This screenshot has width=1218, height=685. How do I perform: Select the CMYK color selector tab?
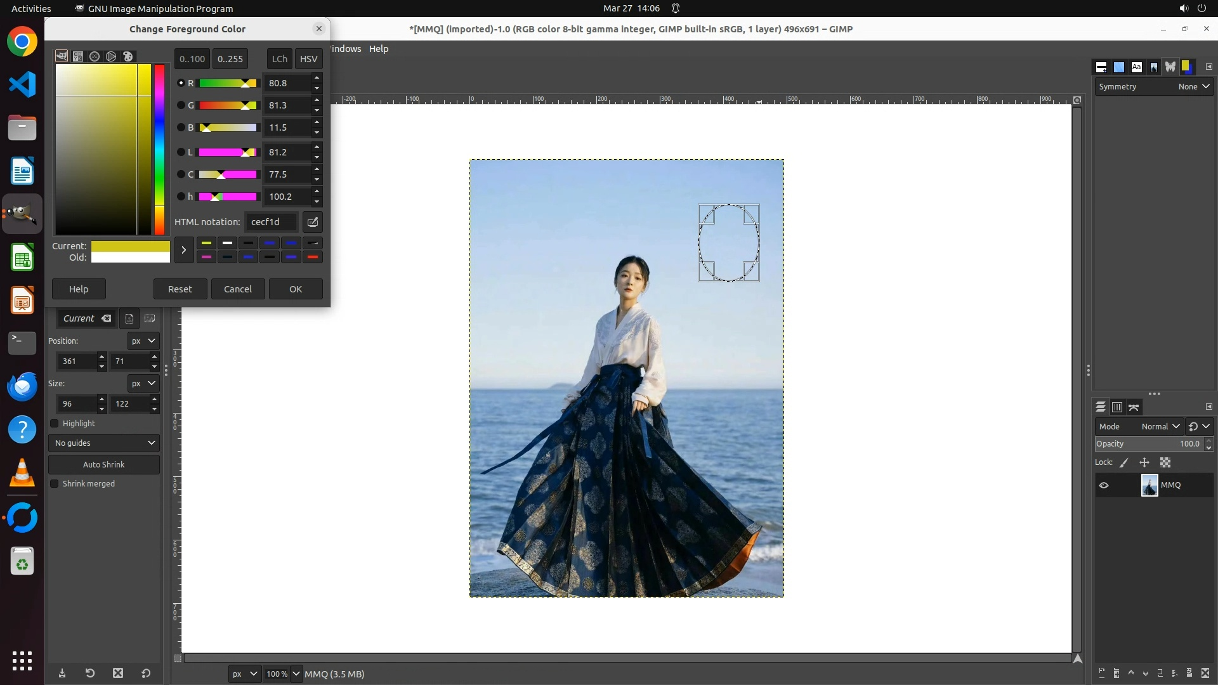[78, 56]
